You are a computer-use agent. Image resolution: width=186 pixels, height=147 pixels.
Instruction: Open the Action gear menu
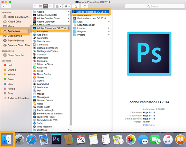click(x=67, y=6)
